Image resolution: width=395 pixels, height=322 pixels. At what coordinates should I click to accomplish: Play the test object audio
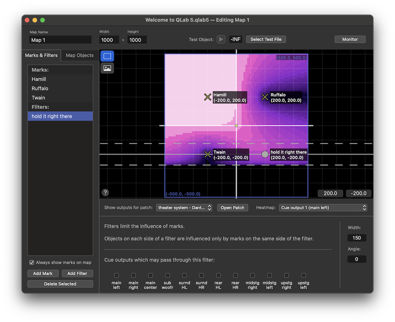coord(221,39)
